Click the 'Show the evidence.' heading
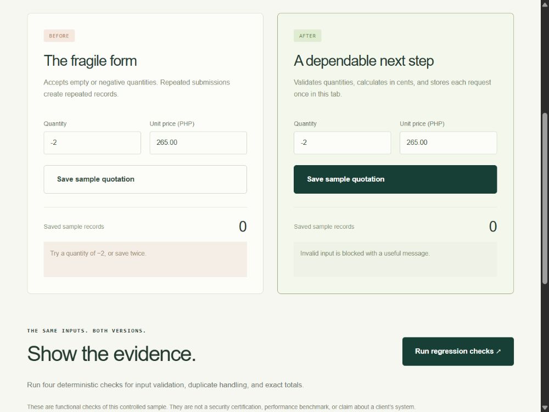This screenshot has height=412, width=549. click(111, 354)
